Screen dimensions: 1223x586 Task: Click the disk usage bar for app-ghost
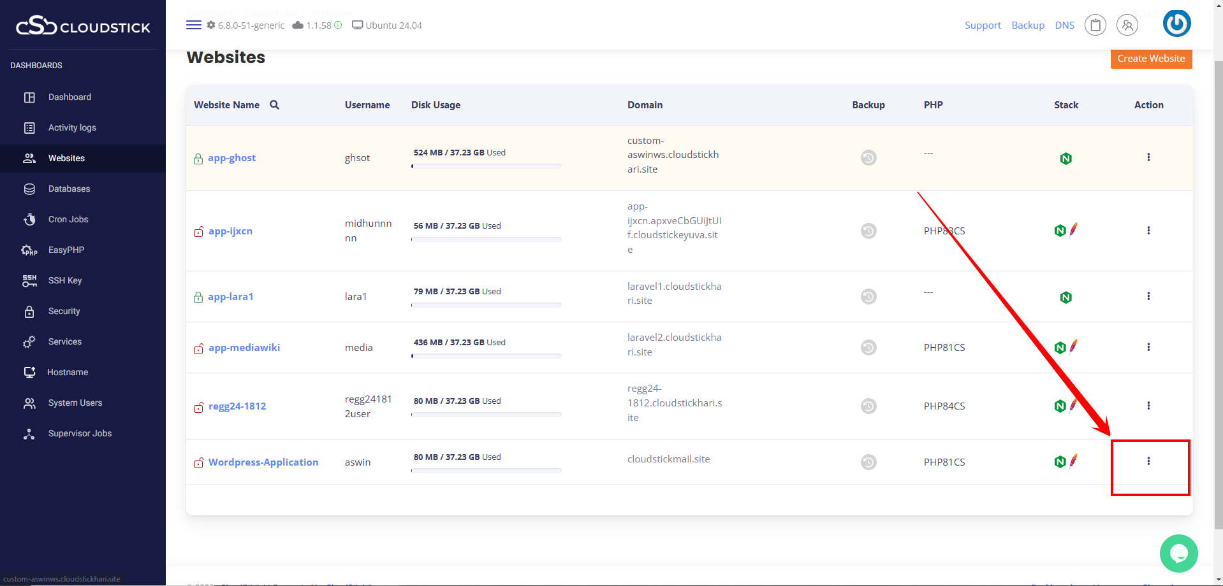coord(487,166)
